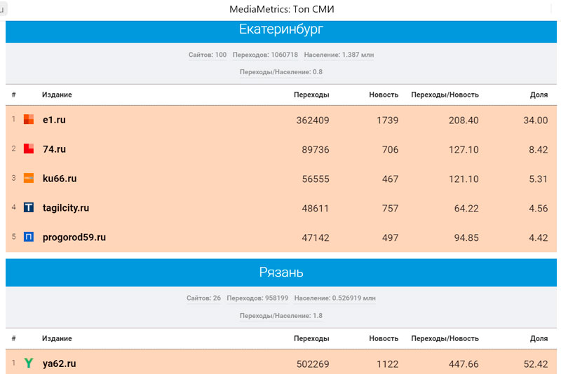Image resolution: width=561 pixels, height=374 pixels.
Task: Open the e1.ru publication link
Action: click(54, 120)
